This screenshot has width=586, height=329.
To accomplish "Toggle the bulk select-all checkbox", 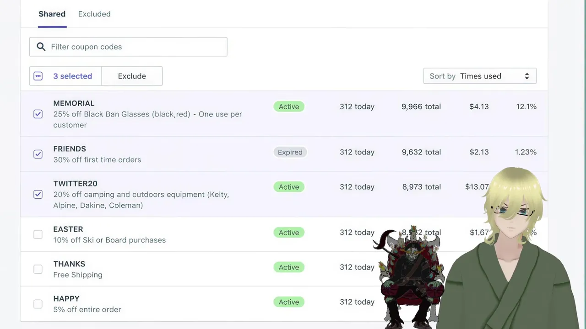I will [x=38, y=76].
